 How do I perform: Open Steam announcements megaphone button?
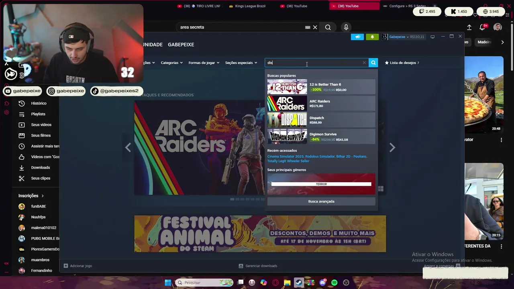[x=357, y=37]
